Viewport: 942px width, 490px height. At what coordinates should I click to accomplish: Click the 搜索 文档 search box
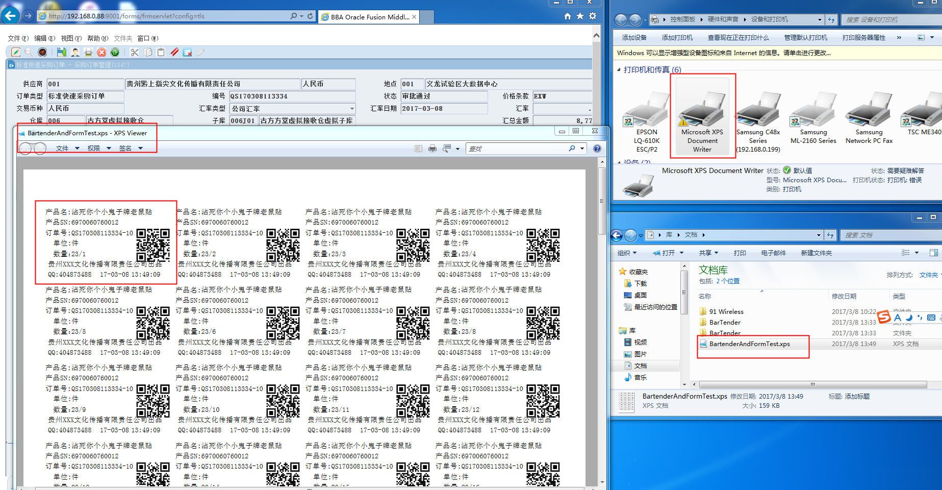[891, 235]
